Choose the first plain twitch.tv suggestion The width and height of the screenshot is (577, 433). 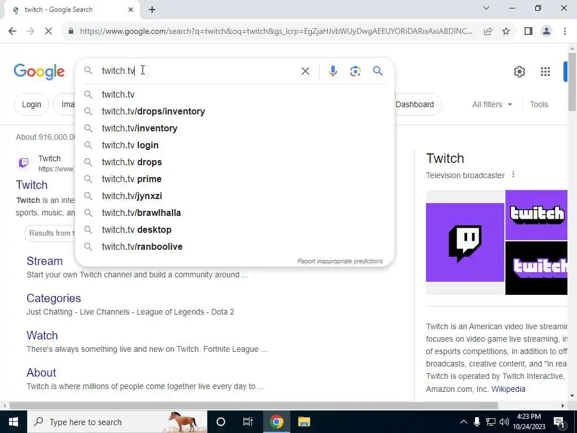click(x=234, y=94)
